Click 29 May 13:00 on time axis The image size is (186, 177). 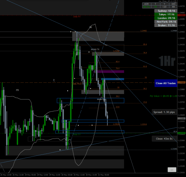43,175
